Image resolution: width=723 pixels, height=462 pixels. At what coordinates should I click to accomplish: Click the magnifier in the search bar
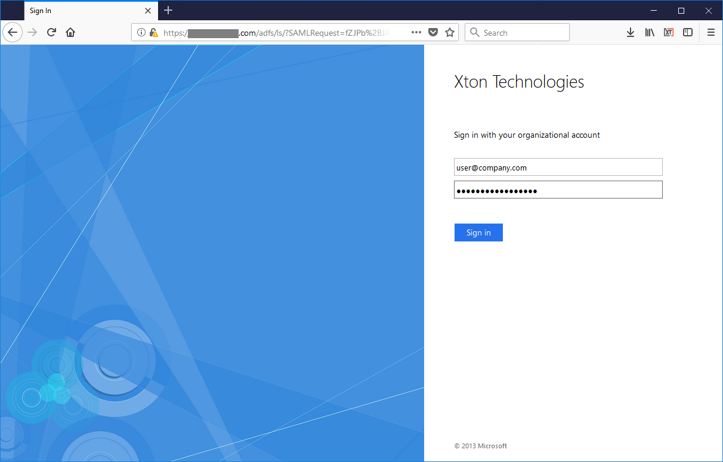pos(475,32)
